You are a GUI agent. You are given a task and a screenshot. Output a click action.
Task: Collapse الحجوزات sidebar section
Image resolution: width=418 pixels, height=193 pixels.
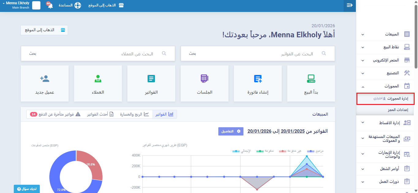click(x=386, y=86)
